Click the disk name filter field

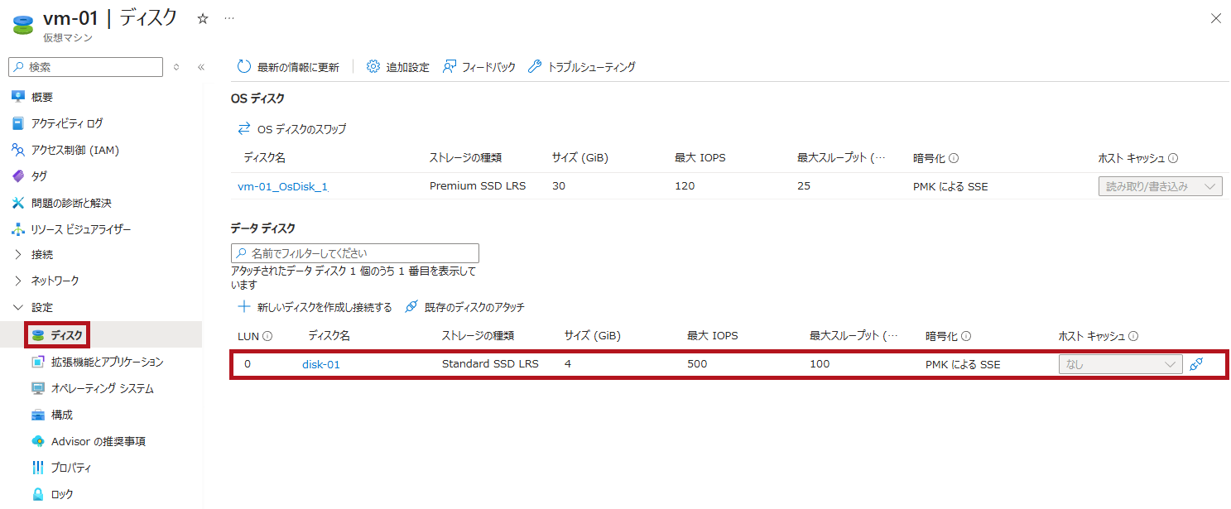point(355,252)
